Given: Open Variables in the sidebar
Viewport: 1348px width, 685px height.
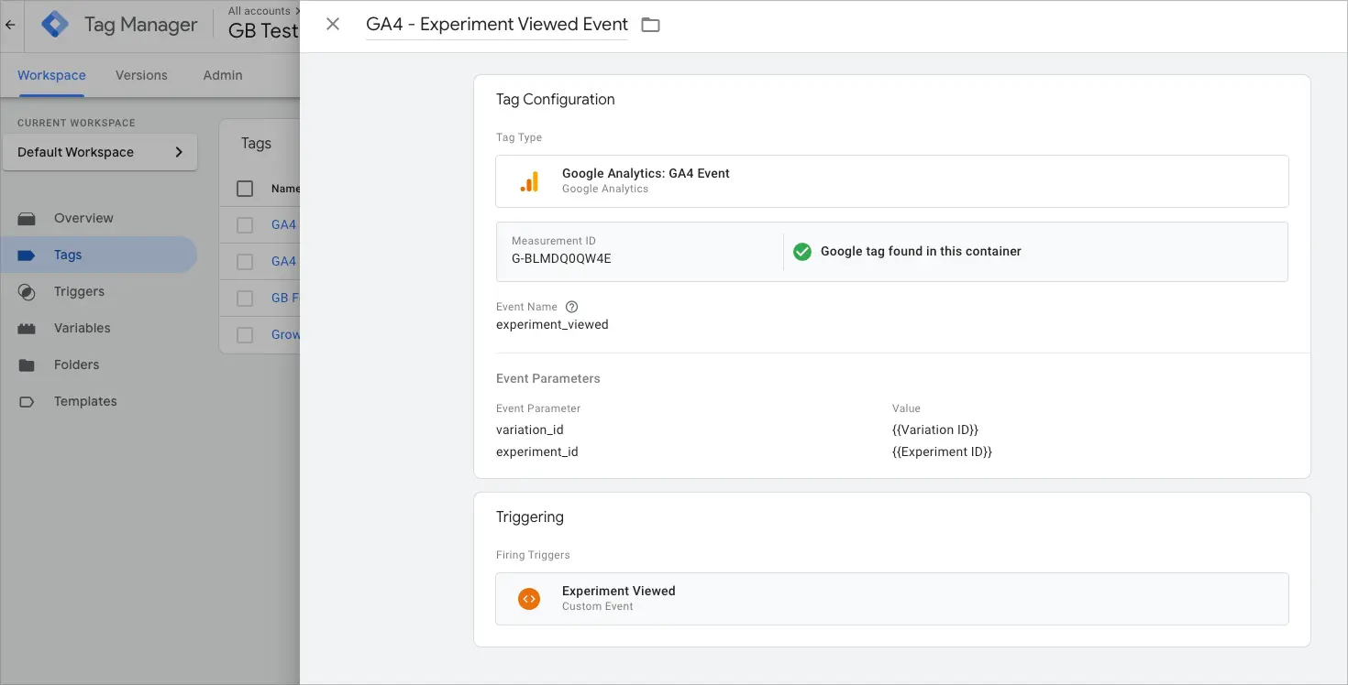Looking at the screenshot, I should tap(98, 328).
